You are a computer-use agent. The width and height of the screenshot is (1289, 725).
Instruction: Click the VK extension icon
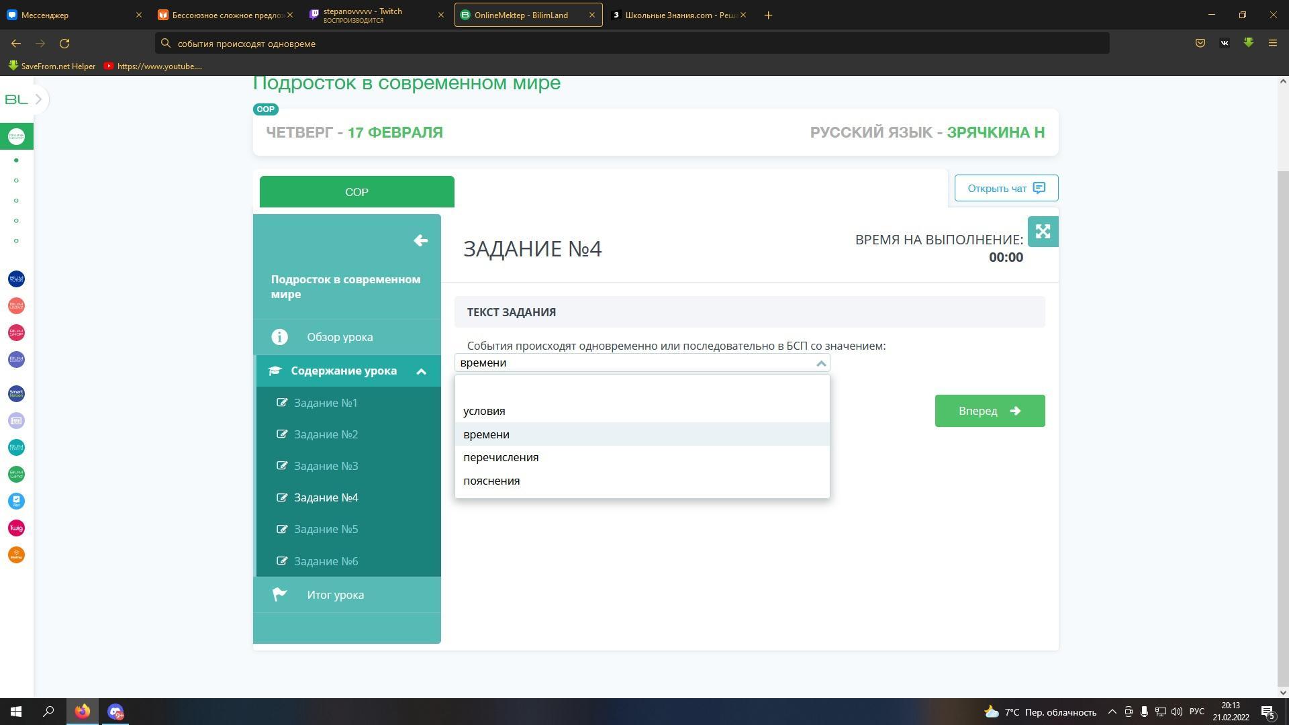(x=1224, y=43)
